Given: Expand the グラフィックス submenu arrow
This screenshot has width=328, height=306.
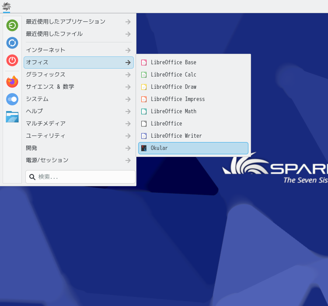Looking at the screenshot, I should (x=128, y=75).
